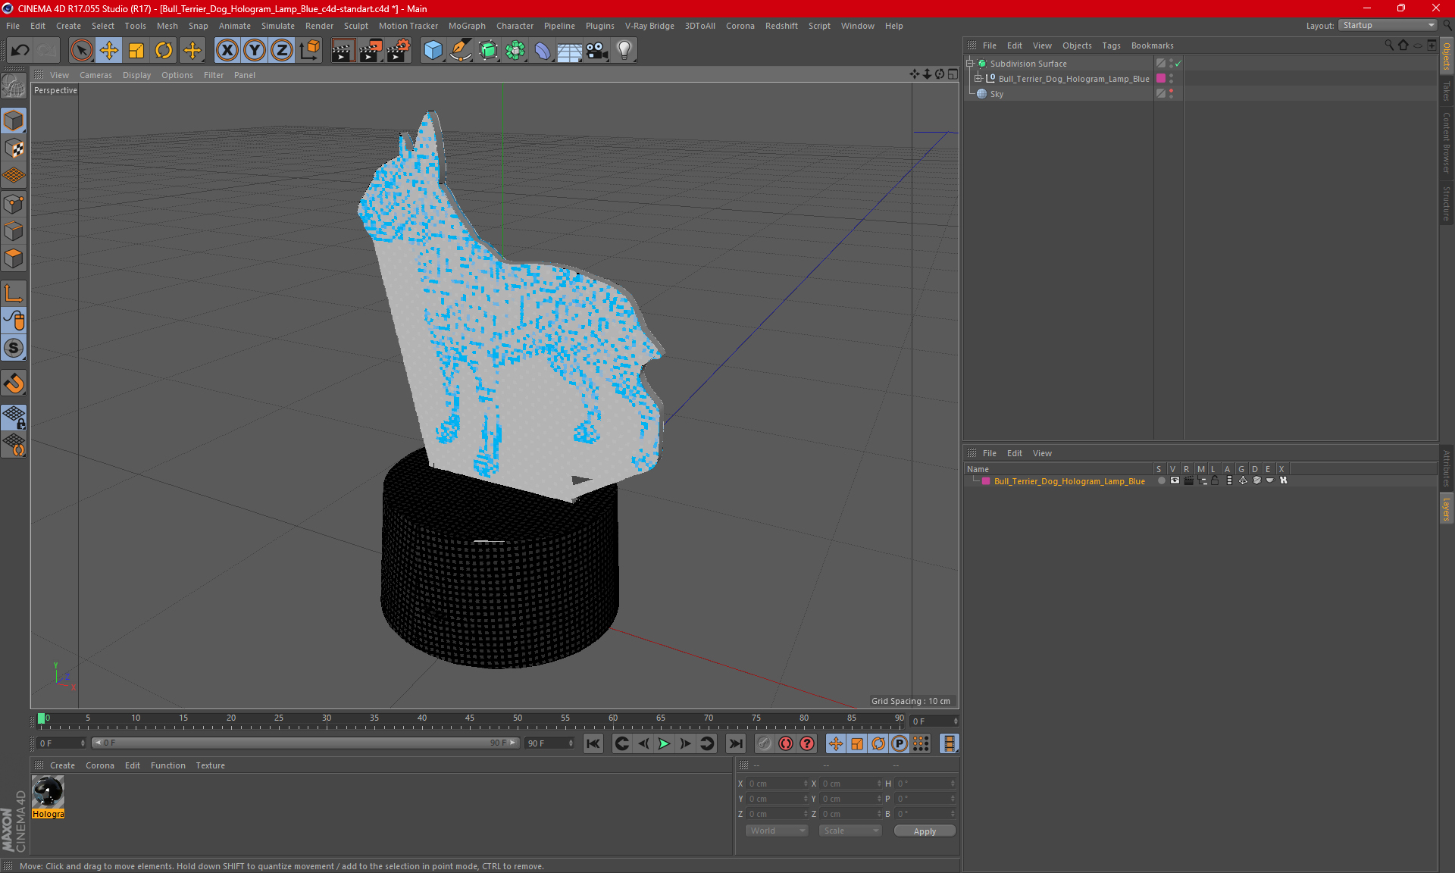Open the Spline pen tool
Image resolution: width=1455 pixels, height=873 pixels.
460,51
